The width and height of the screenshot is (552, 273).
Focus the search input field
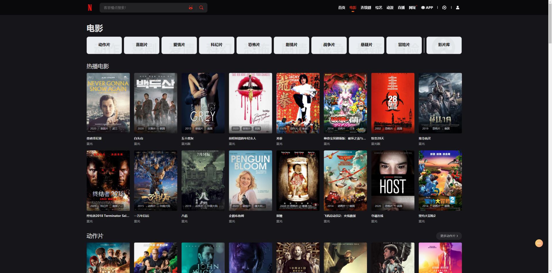[x=144, y=8]
